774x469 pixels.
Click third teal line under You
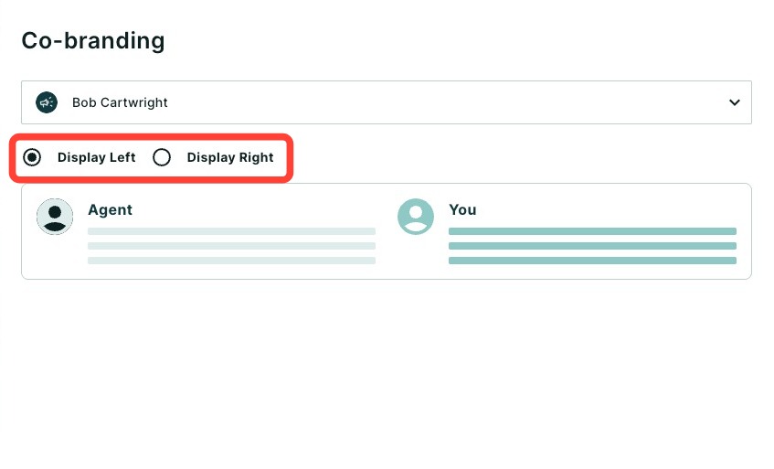[592, 261]
